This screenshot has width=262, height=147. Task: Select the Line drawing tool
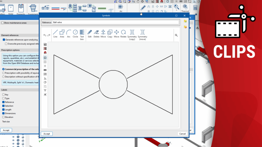55,33
